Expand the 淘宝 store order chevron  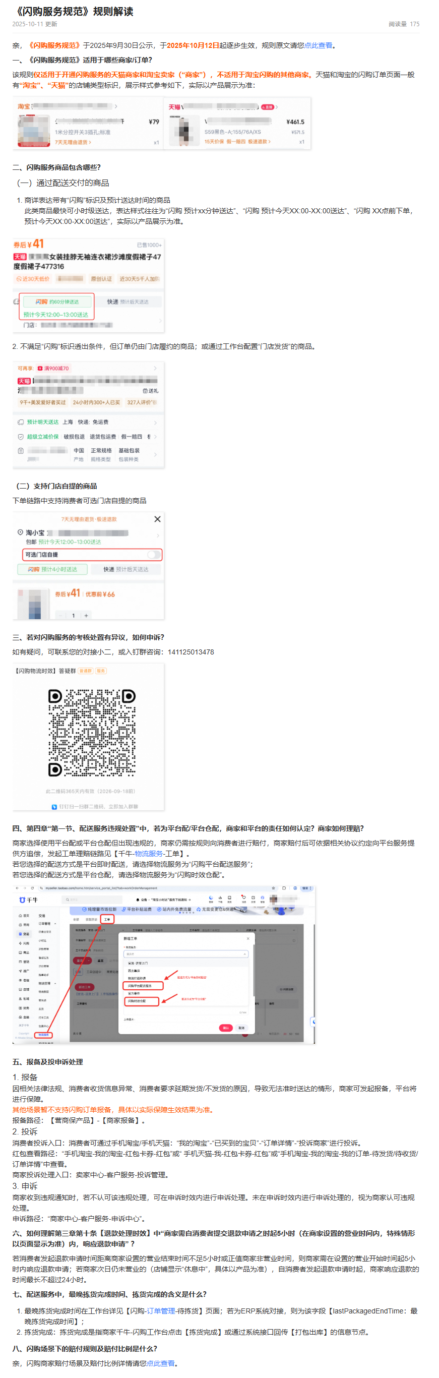tap(116, 106)
